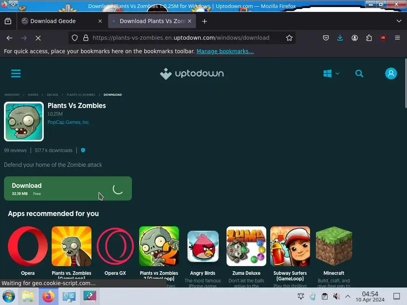Open the Uptodown search icon
407x305 pixels.
pyautogui.click(x=359, y=73)
